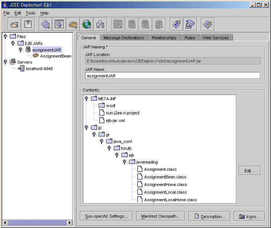Collapse the ejb folder node

coord(117,155)
